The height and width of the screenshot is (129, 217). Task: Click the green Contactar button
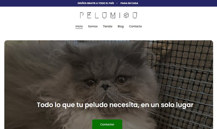coord(107,124)
